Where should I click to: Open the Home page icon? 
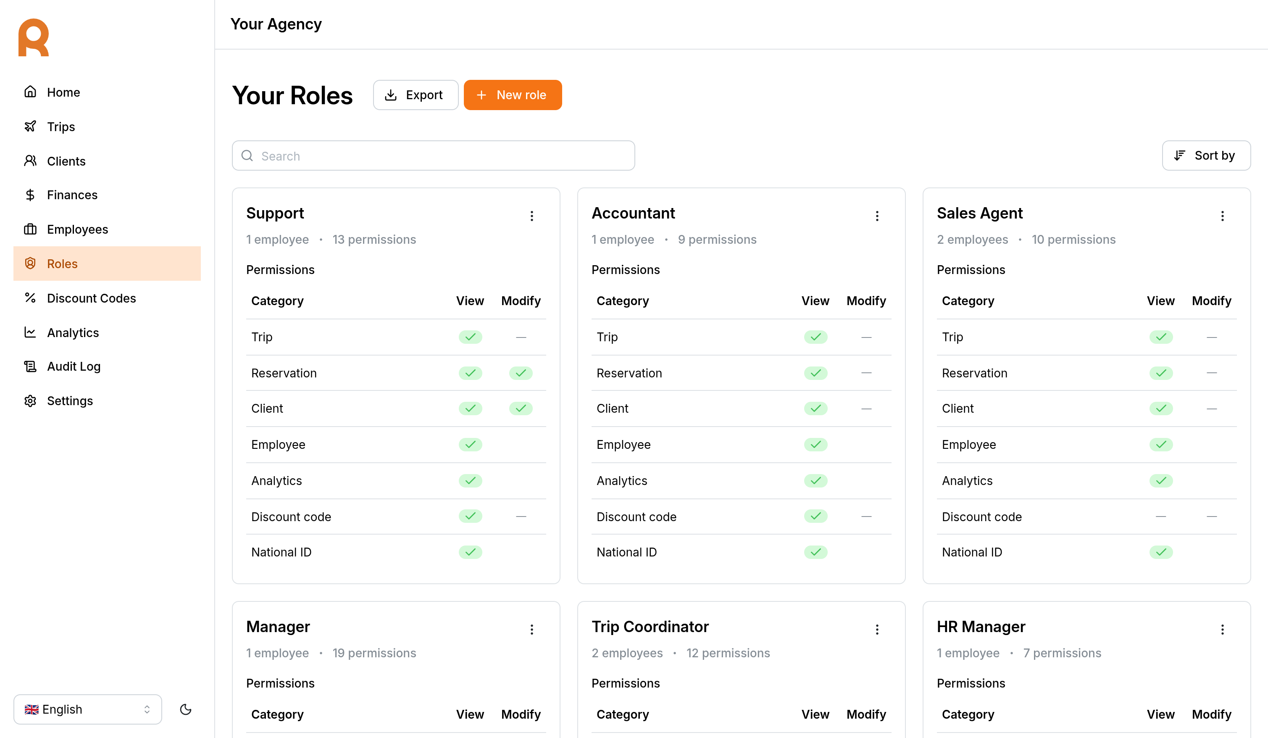click(x=30, y=92)
